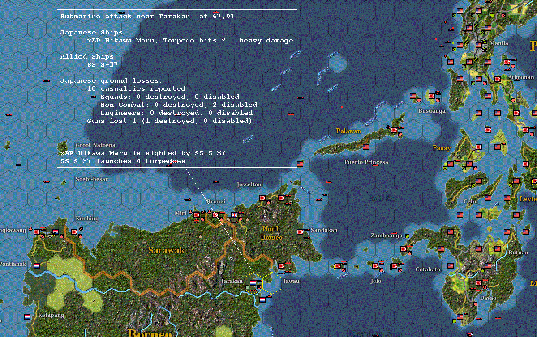The image size is (537, 337).
Task: Click the Groot Natoena label
Action: click(95, 145)
